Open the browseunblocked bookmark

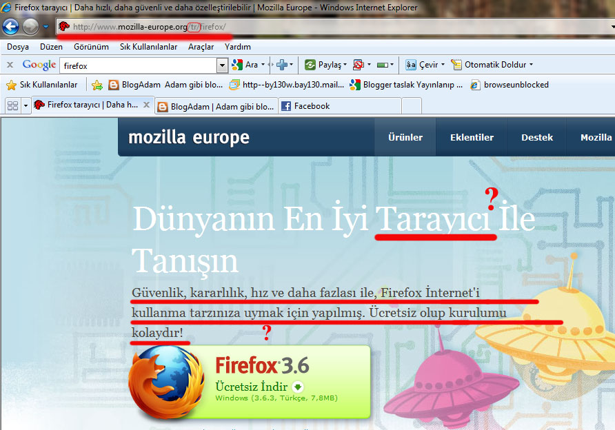(510, 85)
